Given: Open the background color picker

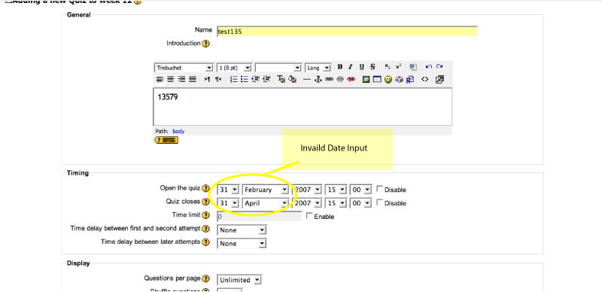Looking at the screenshot, I should [x=292, y=79].
